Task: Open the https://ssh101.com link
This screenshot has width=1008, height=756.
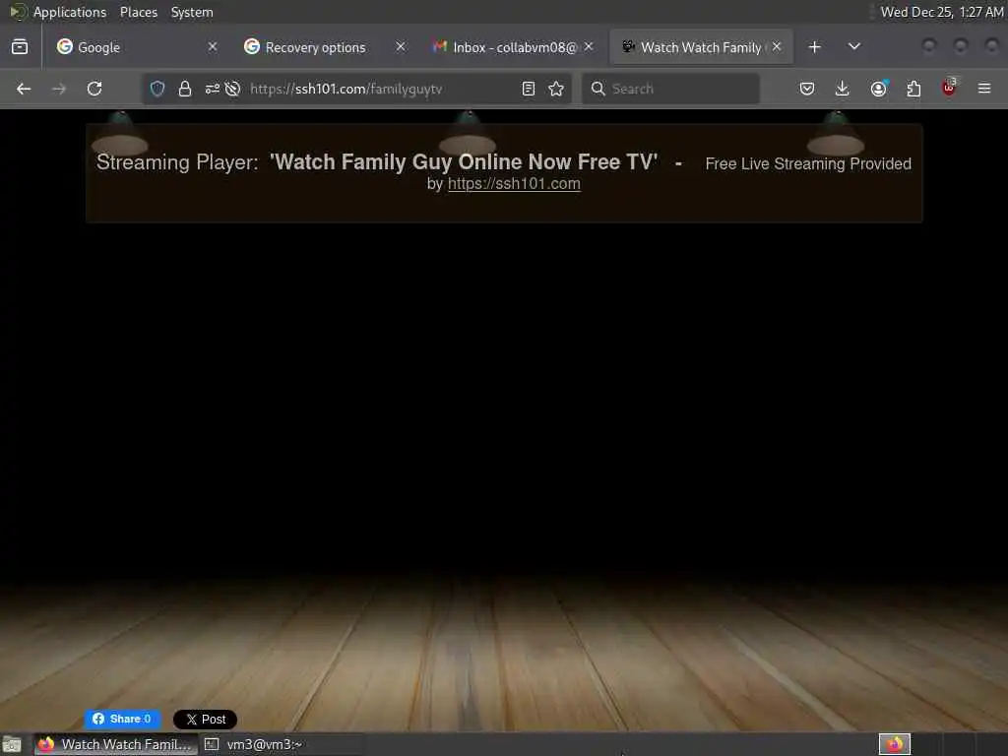Action: point(514,184)
